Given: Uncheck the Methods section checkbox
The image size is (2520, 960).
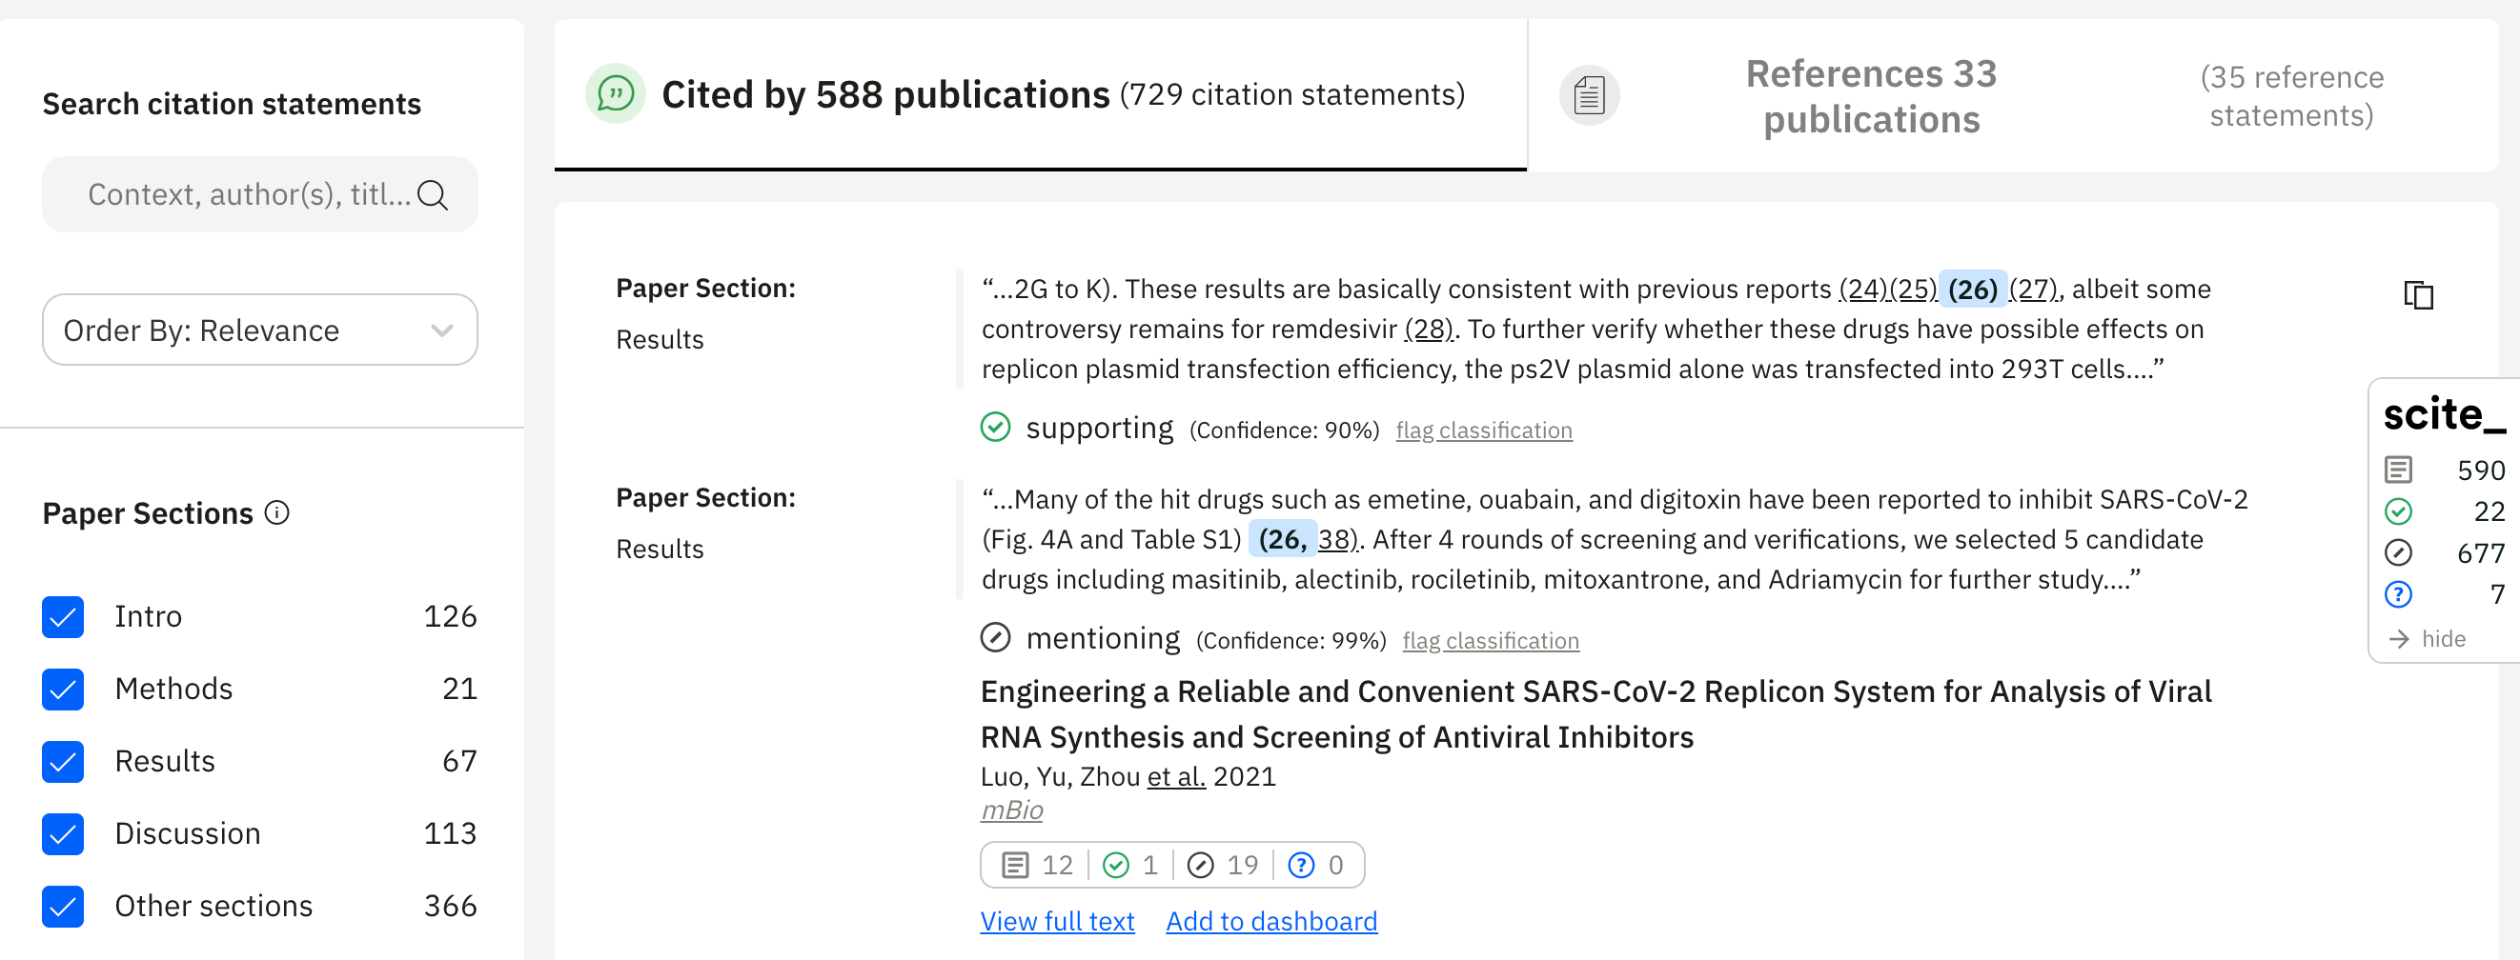Looking at the screenshot, I should click(x=64, y=690).
